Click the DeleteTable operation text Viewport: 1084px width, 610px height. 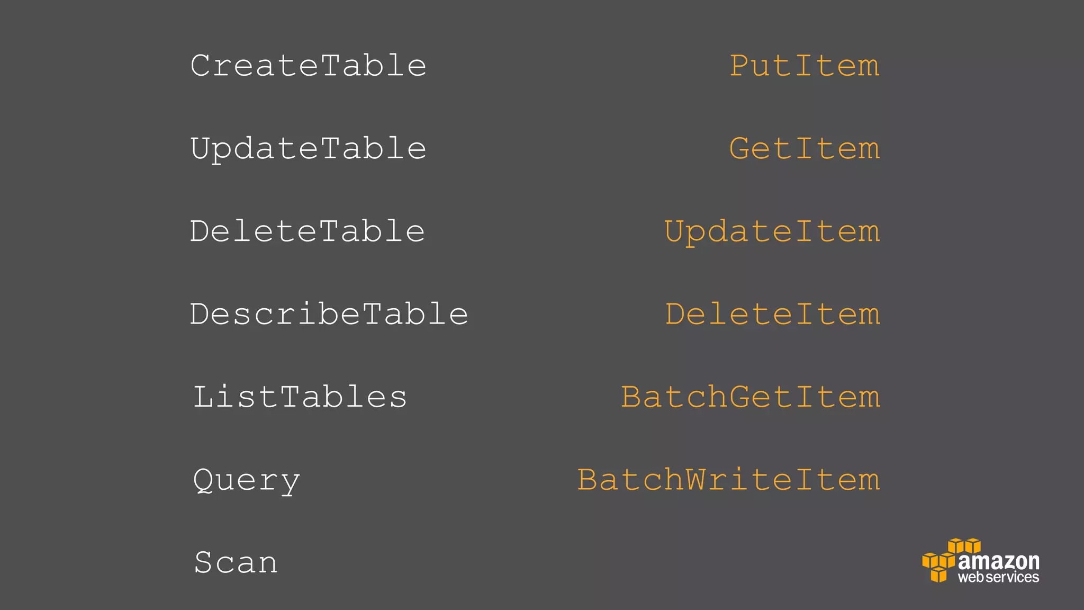[x=308, y=231]
